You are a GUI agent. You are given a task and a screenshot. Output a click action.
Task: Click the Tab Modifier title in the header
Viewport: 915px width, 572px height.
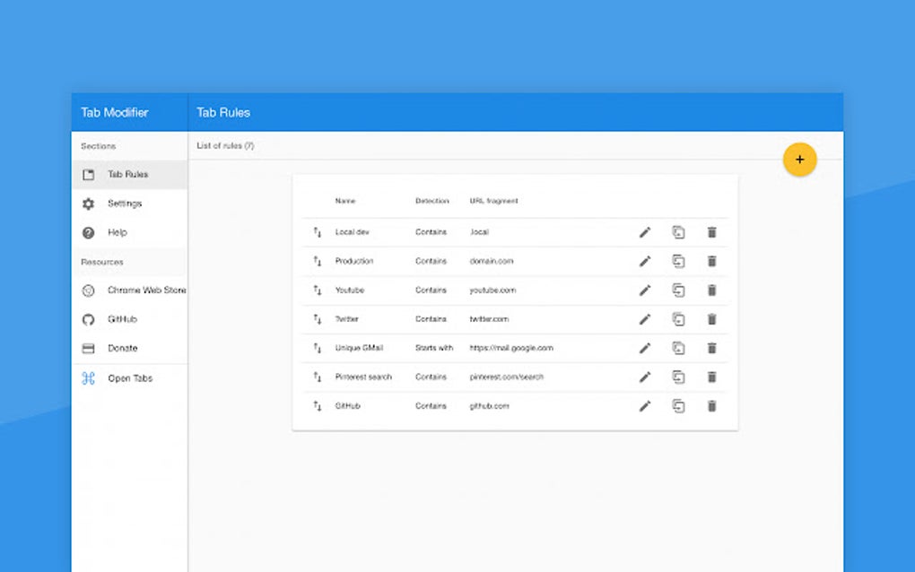coord(113,112)
